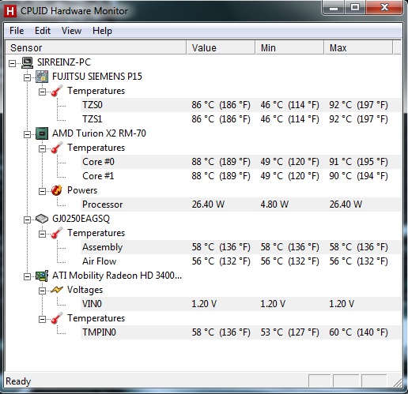Close the CPUID Hardware Monitor window
408x394 pixels.
[384, 7]
